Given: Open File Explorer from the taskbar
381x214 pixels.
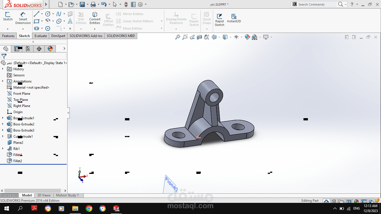Looking at the screenshot, I should [75, 208].
